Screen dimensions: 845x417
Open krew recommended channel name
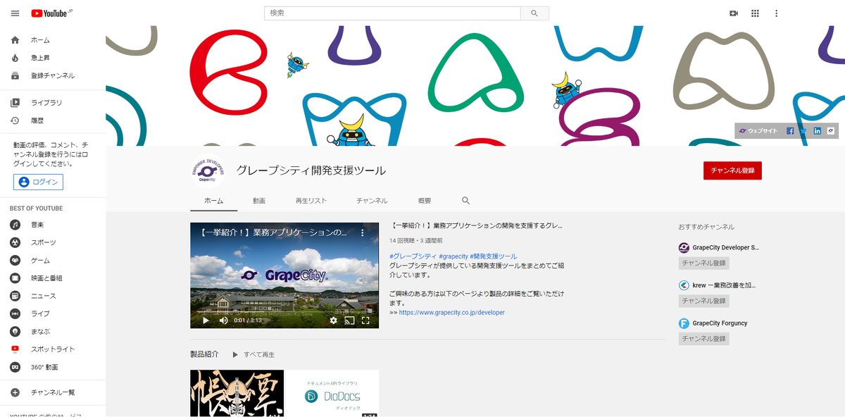coord(724,286)
